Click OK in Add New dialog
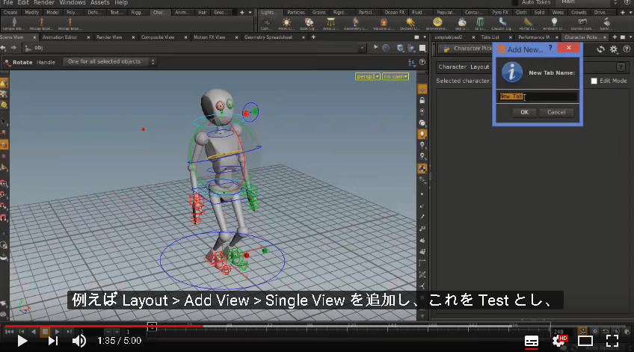Viewport: 634px width, 352px height. (524, 112)
